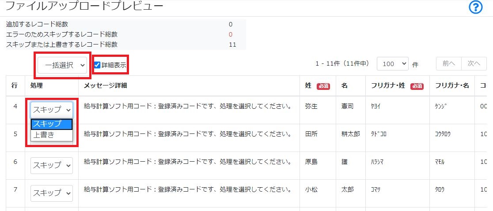This screenshot has height=211, width=493.
Task: Go to previous page with 前へ
Action: click(x=449, y=63)
